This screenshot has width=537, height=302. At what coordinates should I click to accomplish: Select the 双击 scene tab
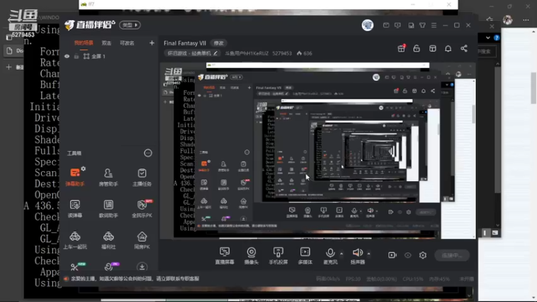coord(107,43)
